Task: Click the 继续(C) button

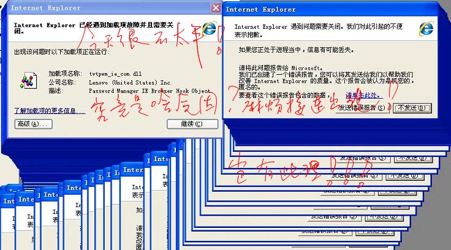Action: 192,124
